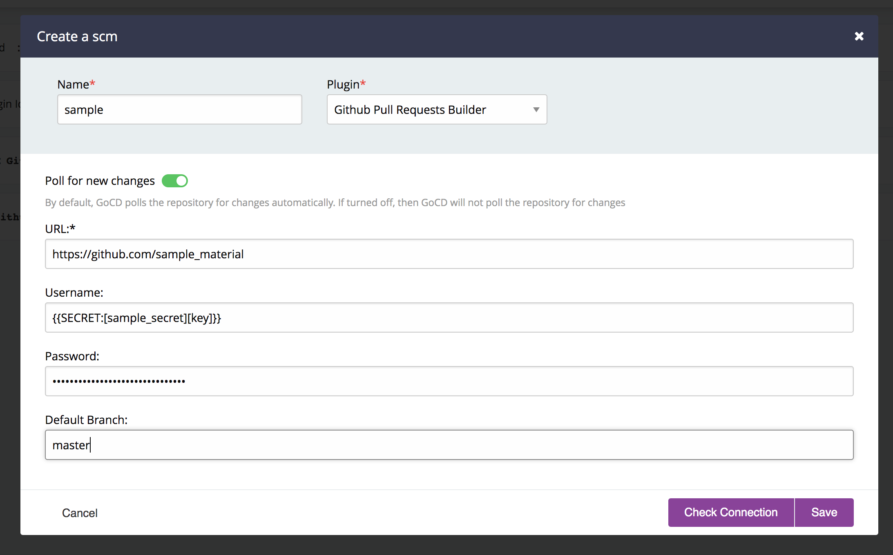Select the Password input field
This screenshot has height=555, width=893.
tap(449, 381)
